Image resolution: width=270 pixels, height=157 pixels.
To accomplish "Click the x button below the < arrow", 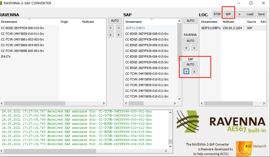I will [x=119, y=34].
